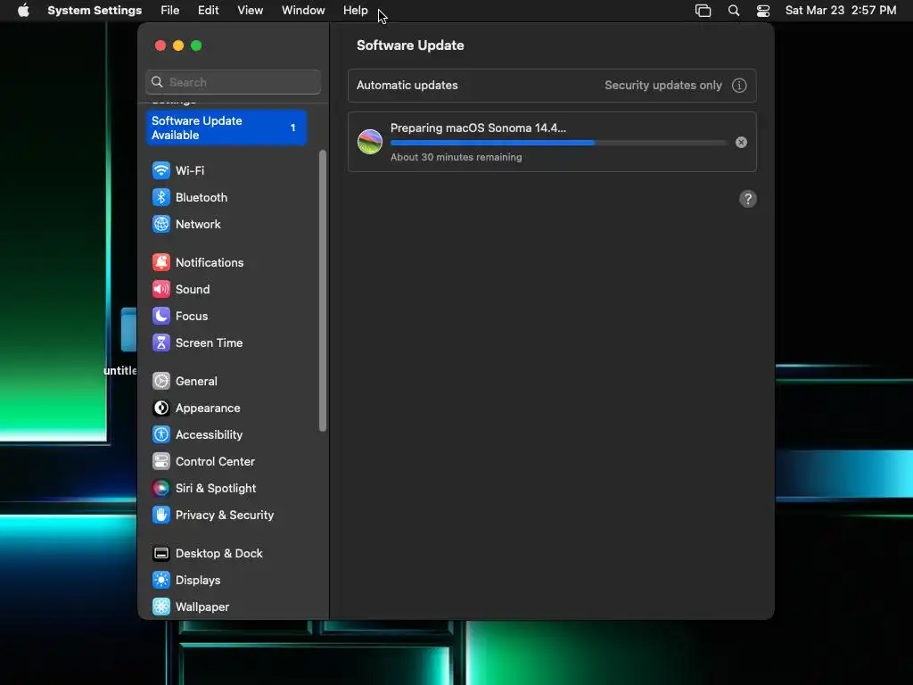Open the Edit menu
The height and width of the screenshot is (685, 913).
pyautogui.click(x=209, y=11)
